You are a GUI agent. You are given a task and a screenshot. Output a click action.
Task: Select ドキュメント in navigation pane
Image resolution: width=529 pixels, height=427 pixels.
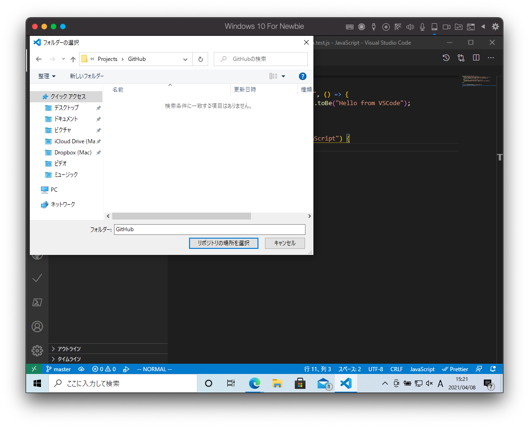click(x=67, y=119)
